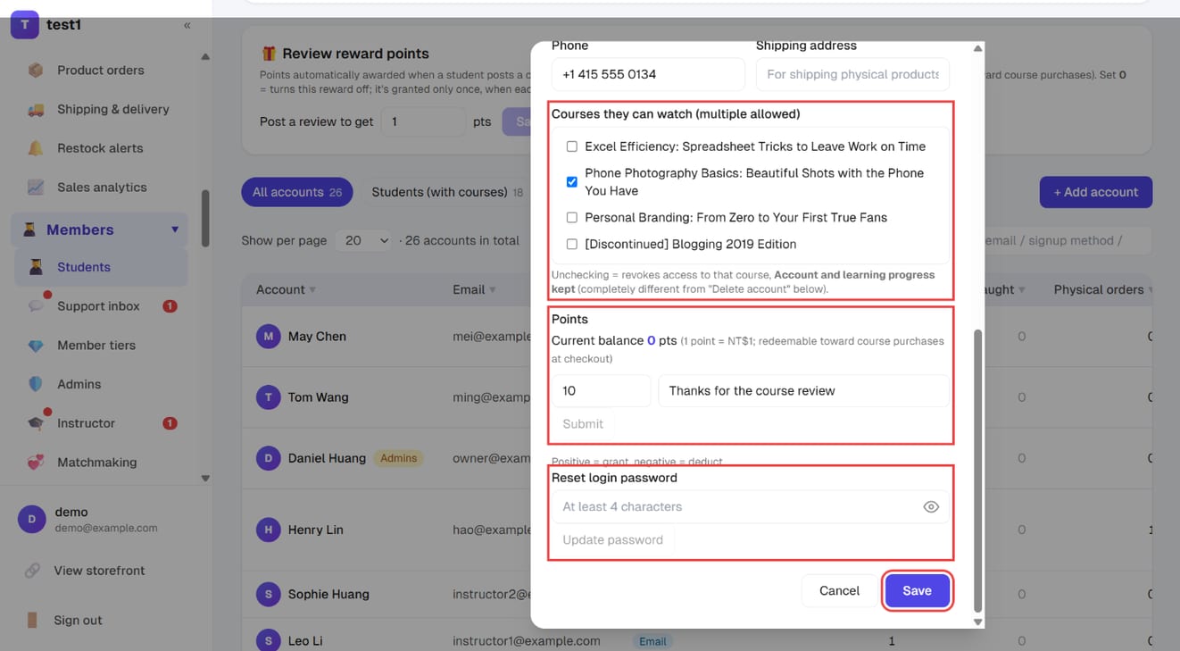Click the Students sidebar icon

click(36, 267)
